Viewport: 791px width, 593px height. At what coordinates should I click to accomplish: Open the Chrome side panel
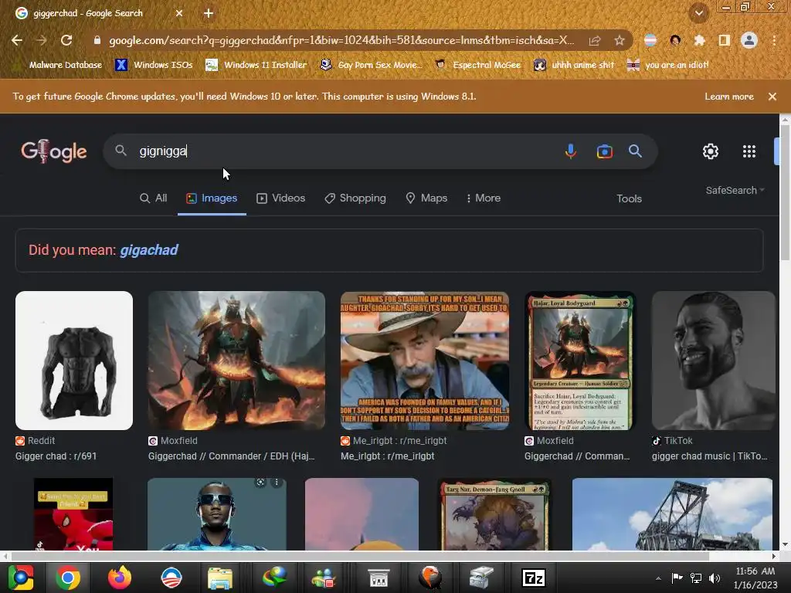point(724,40)
